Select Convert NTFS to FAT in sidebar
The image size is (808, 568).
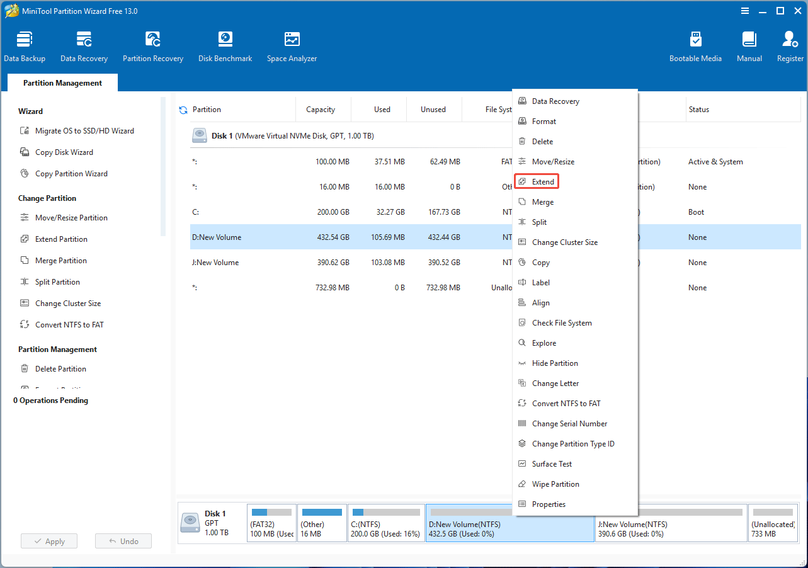[69, 324]
